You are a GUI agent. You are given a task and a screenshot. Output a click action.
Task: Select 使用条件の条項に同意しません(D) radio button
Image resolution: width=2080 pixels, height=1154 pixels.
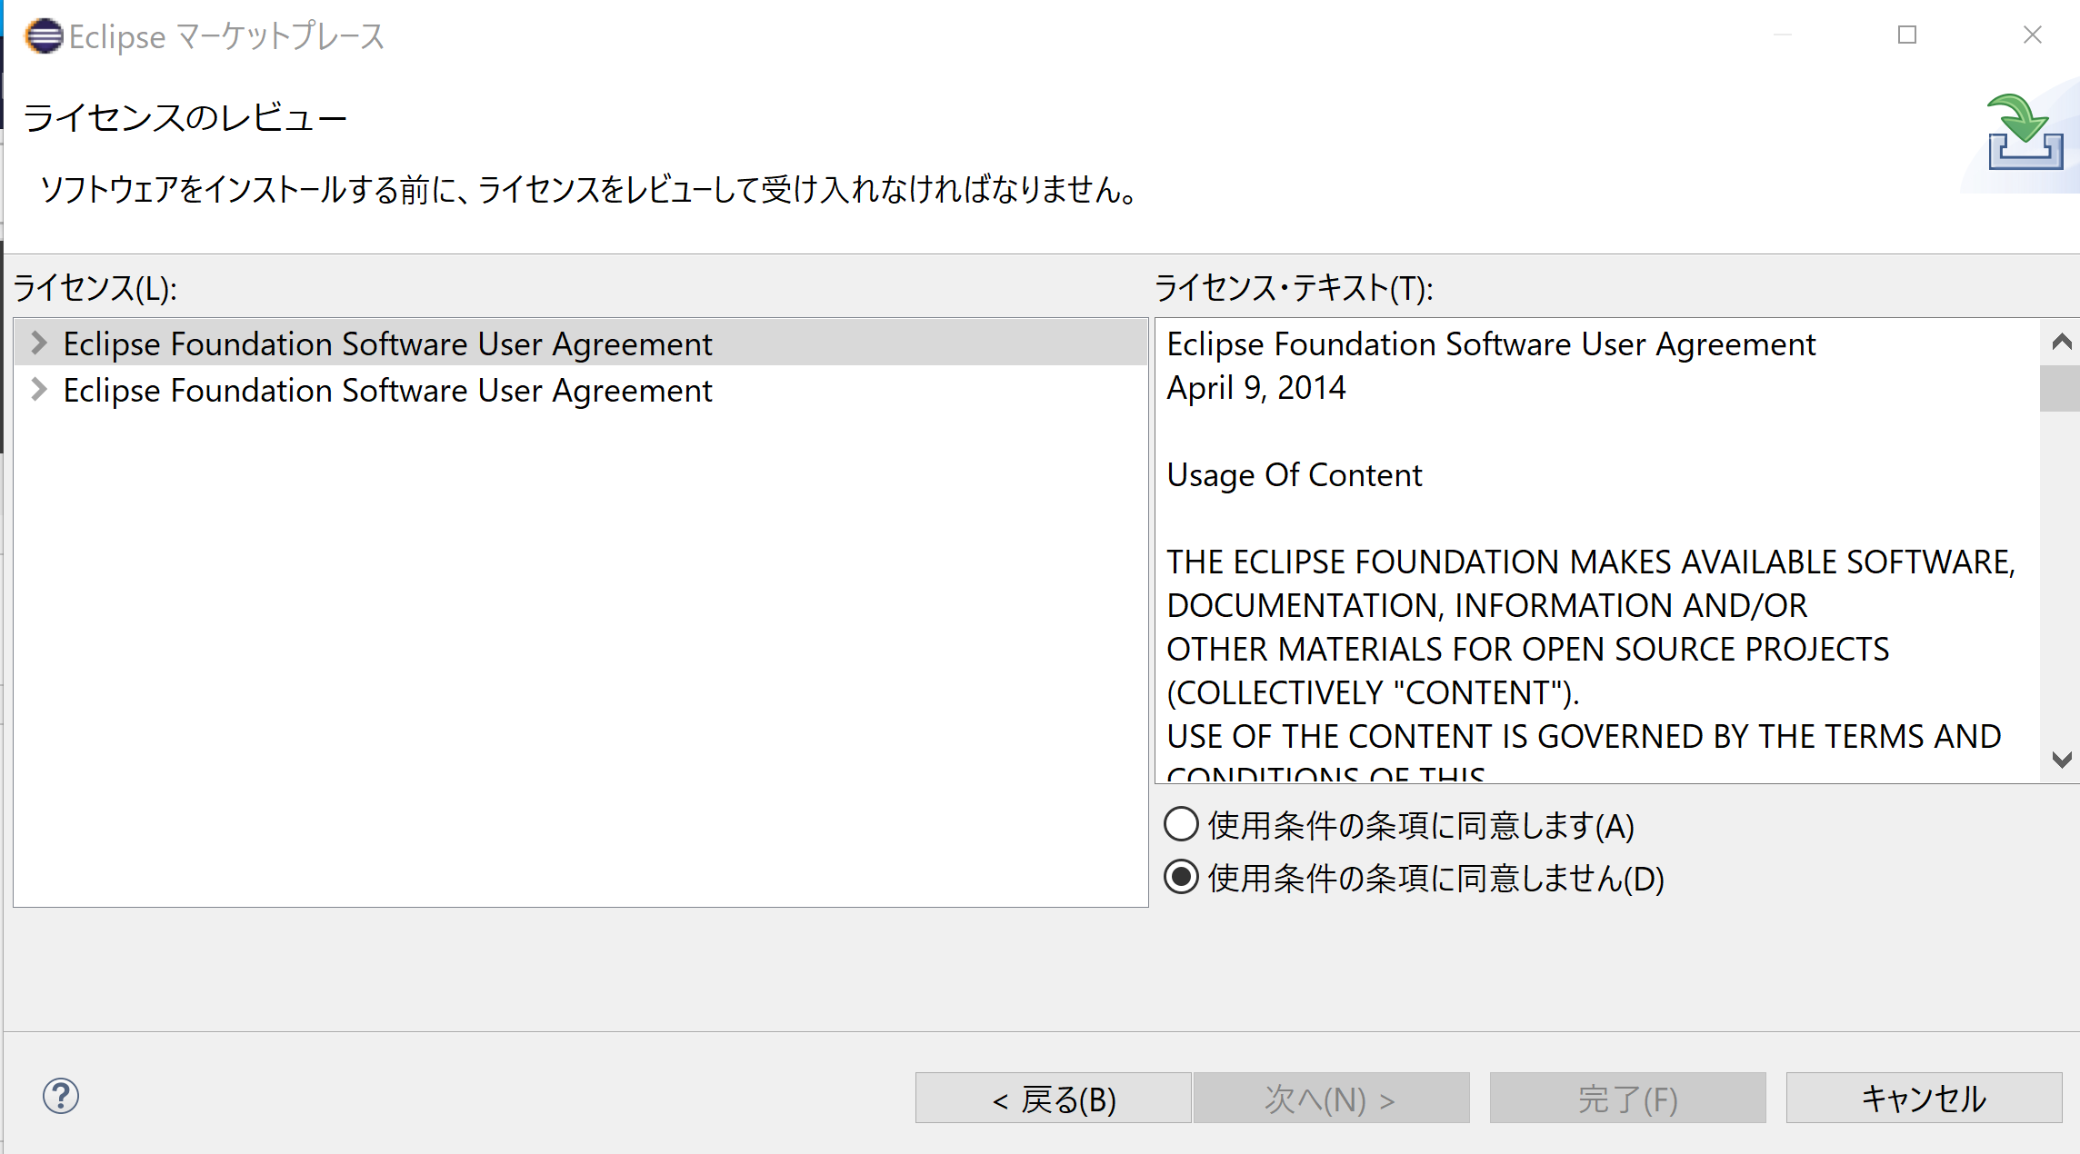click(1181, 878)
